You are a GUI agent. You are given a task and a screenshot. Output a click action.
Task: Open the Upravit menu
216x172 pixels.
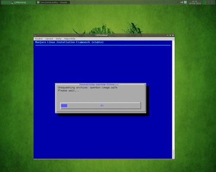tap(49, 39)
